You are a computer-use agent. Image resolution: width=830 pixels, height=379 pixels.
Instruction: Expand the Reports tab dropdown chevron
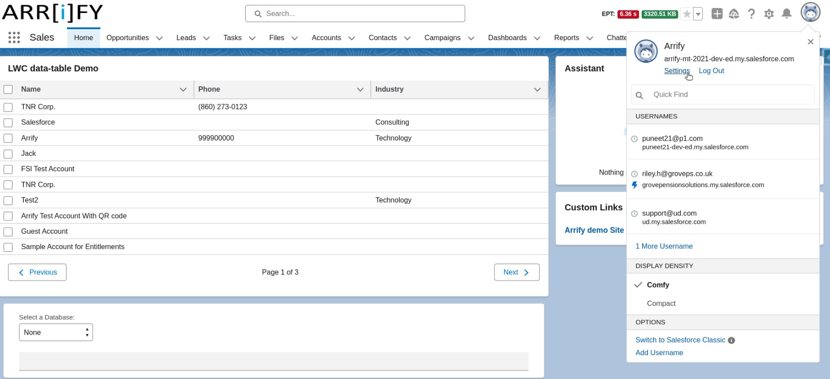[590, 38]
